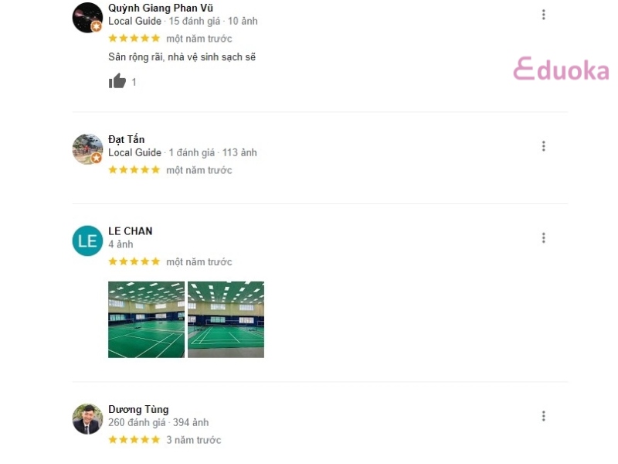Click Quỳnh Giang Phan Vũ's profile avatar
The image size is (618, 464).
point(87,17)
